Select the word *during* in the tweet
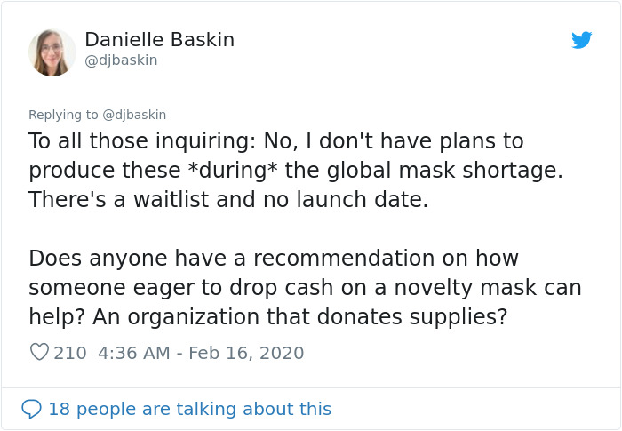 233,171
